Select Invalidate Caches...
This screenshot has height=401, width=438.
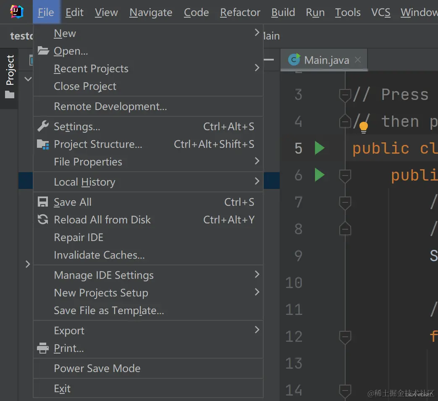tap(99, 255)
